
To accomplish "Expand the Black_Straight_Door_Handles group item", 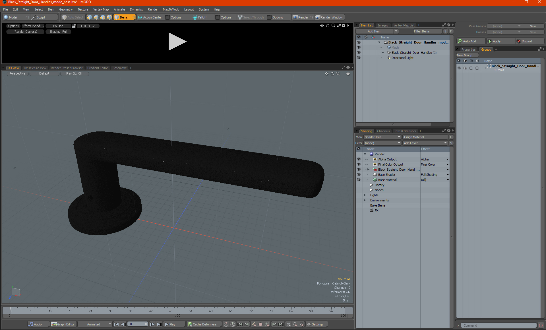I will 382,53.
